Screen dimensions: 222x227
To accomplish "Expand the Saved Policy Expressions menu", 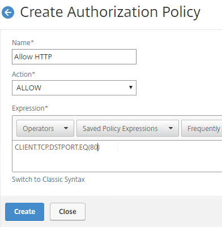I will click(x=127, y=128).
